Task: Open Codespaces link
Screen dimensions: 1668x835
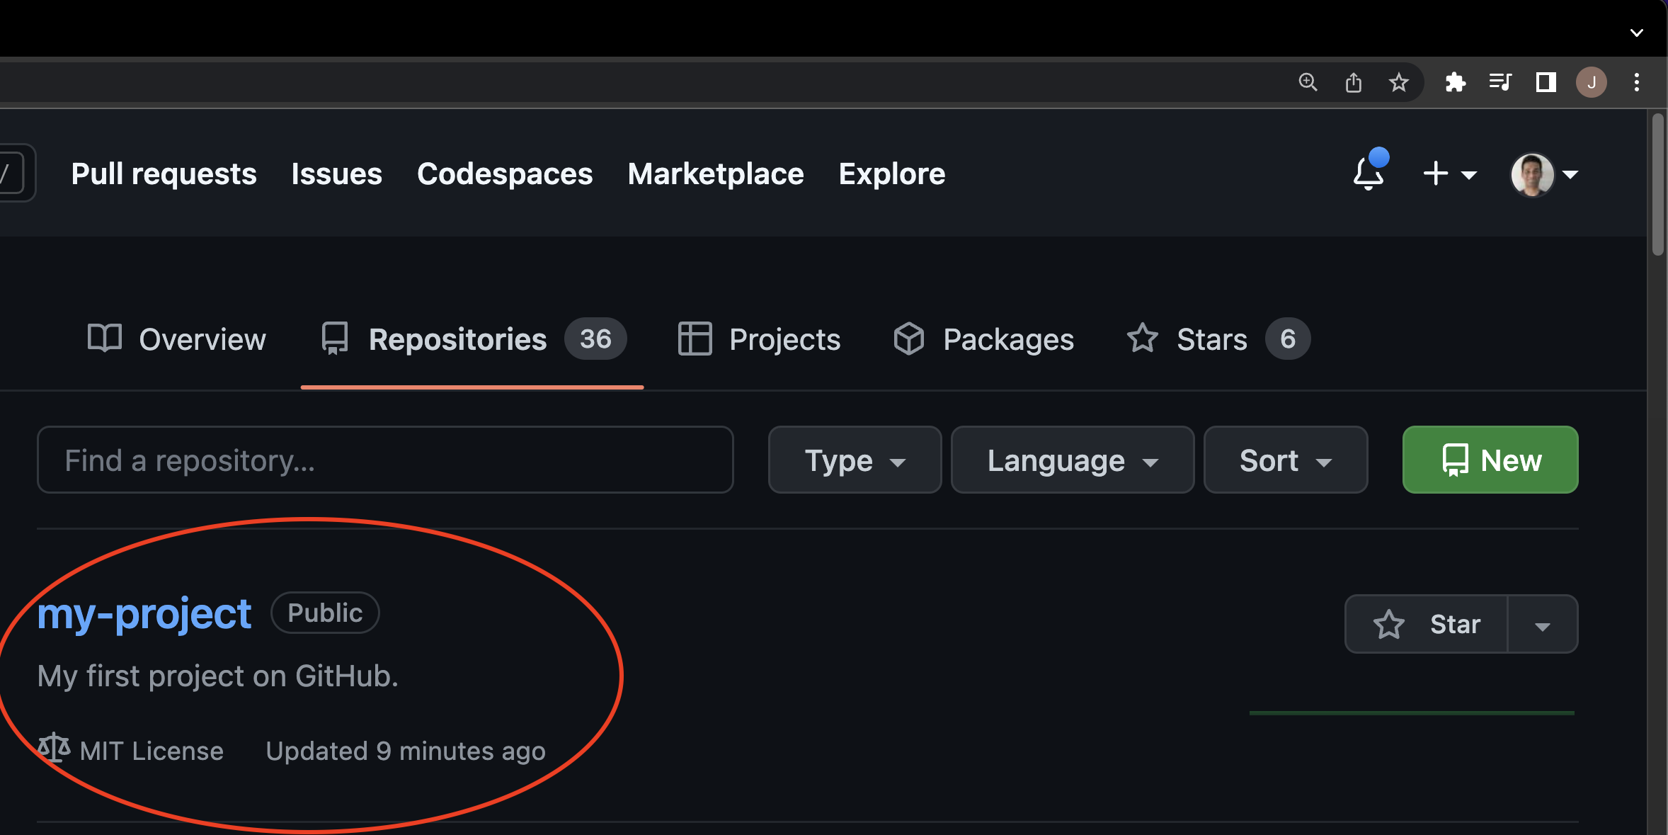Action: [x=505, y=174]
